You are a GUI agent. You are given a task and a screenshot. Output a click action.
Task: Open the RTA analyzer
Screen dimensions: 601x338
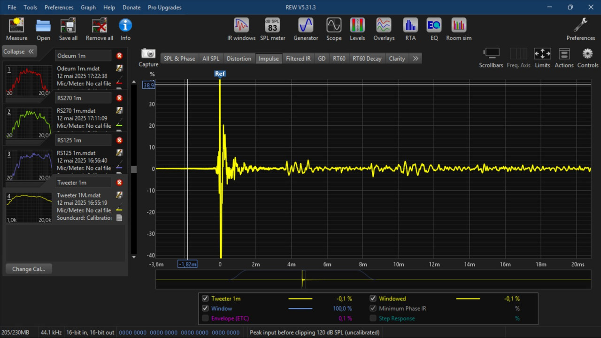click(x=410, y=25)
